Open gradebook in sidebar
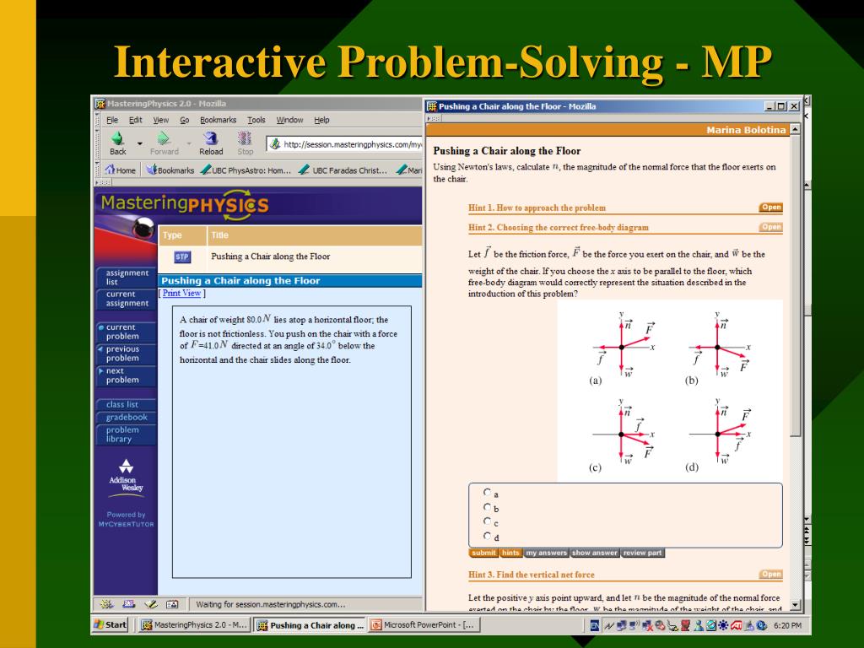 [127, 417]
